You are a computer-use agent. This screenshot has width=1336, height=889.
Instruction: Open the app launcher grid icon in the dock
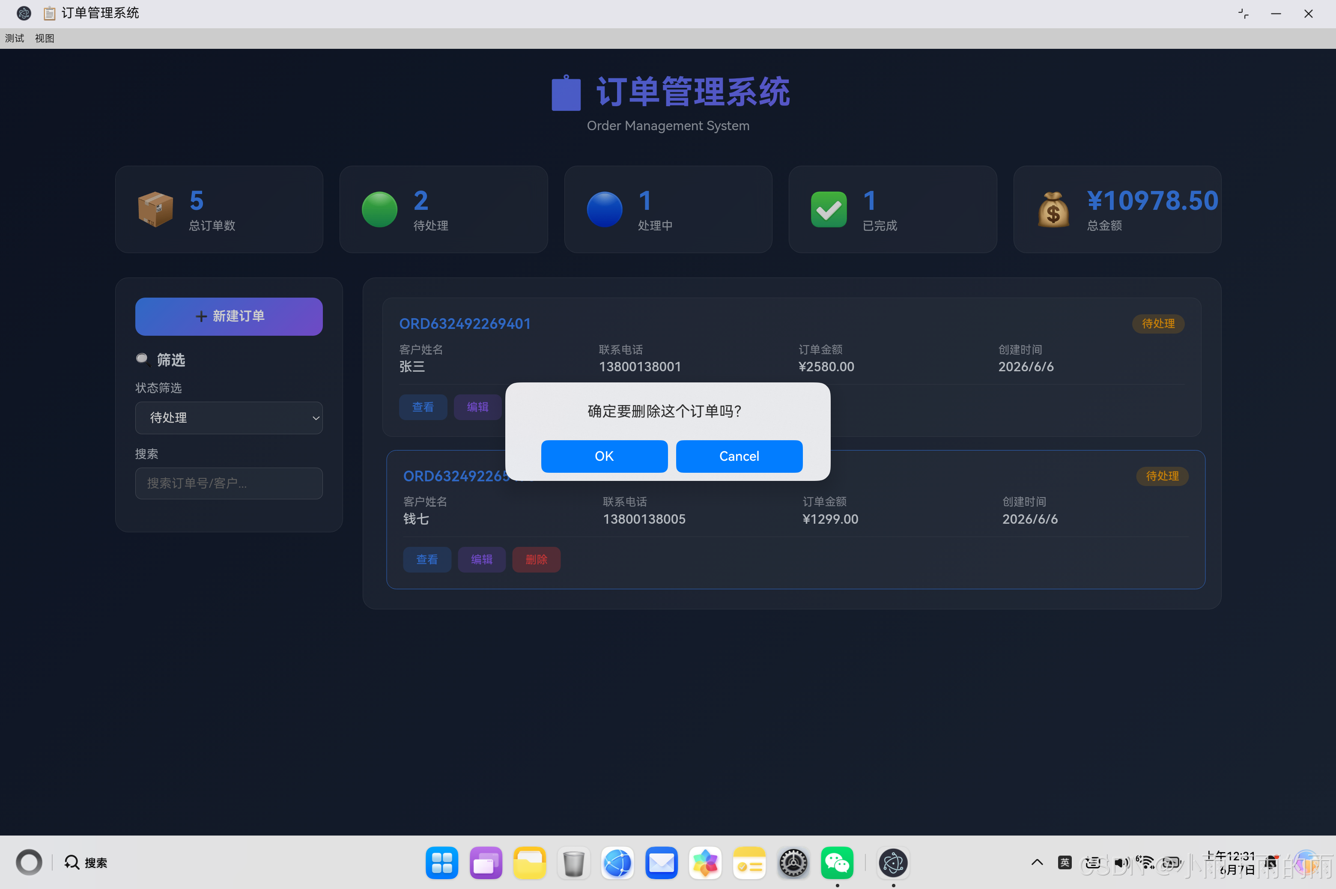(x=441, y=863)
